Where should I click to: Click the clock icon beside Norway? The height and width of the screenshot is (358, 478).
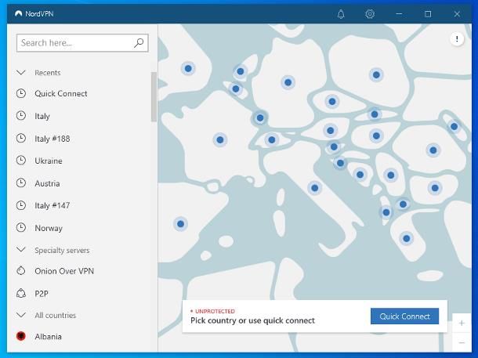point(21,228)
